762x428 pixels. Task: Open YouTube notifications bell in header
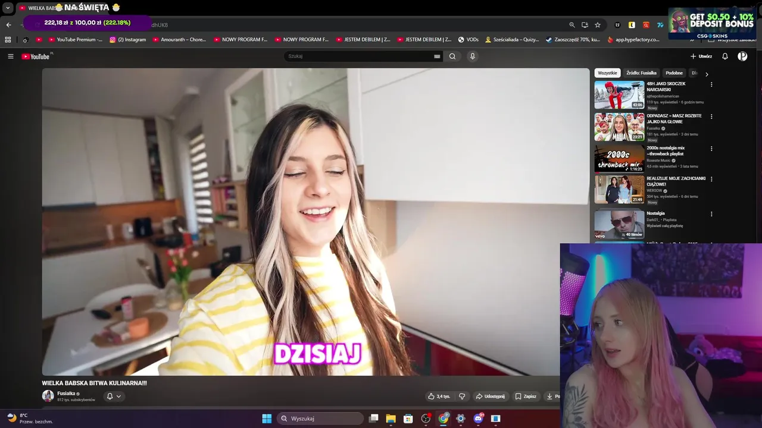(x=725, y=56)
